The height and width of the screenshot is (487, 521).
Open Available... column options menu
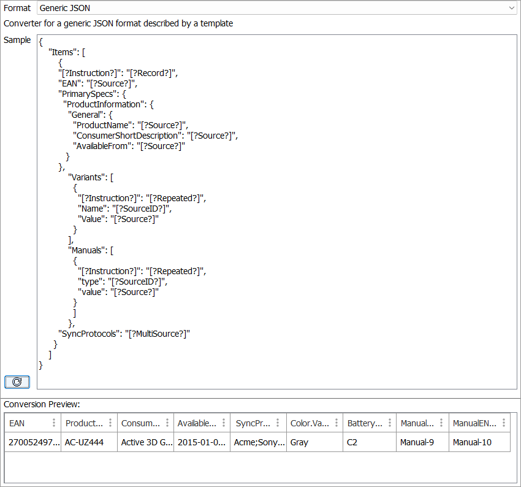tap(224, 423)
